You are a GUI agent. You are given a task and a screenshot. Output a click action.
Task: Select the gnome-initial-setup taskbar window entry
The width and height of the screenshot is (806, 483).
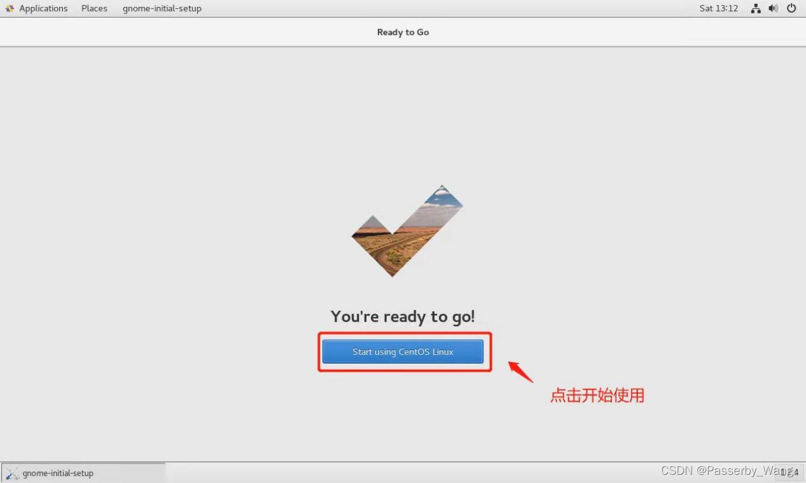click(x=83, y=473)
